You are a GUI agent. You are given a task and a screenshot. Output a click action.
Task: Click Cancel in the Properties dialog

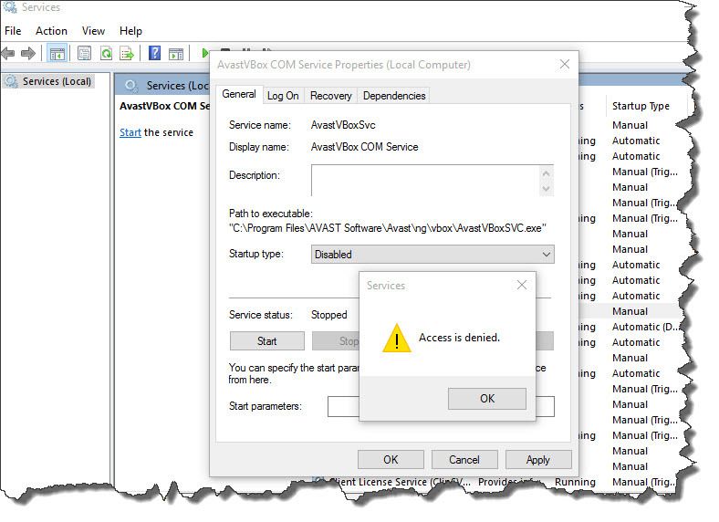click(x=464, y=460)
